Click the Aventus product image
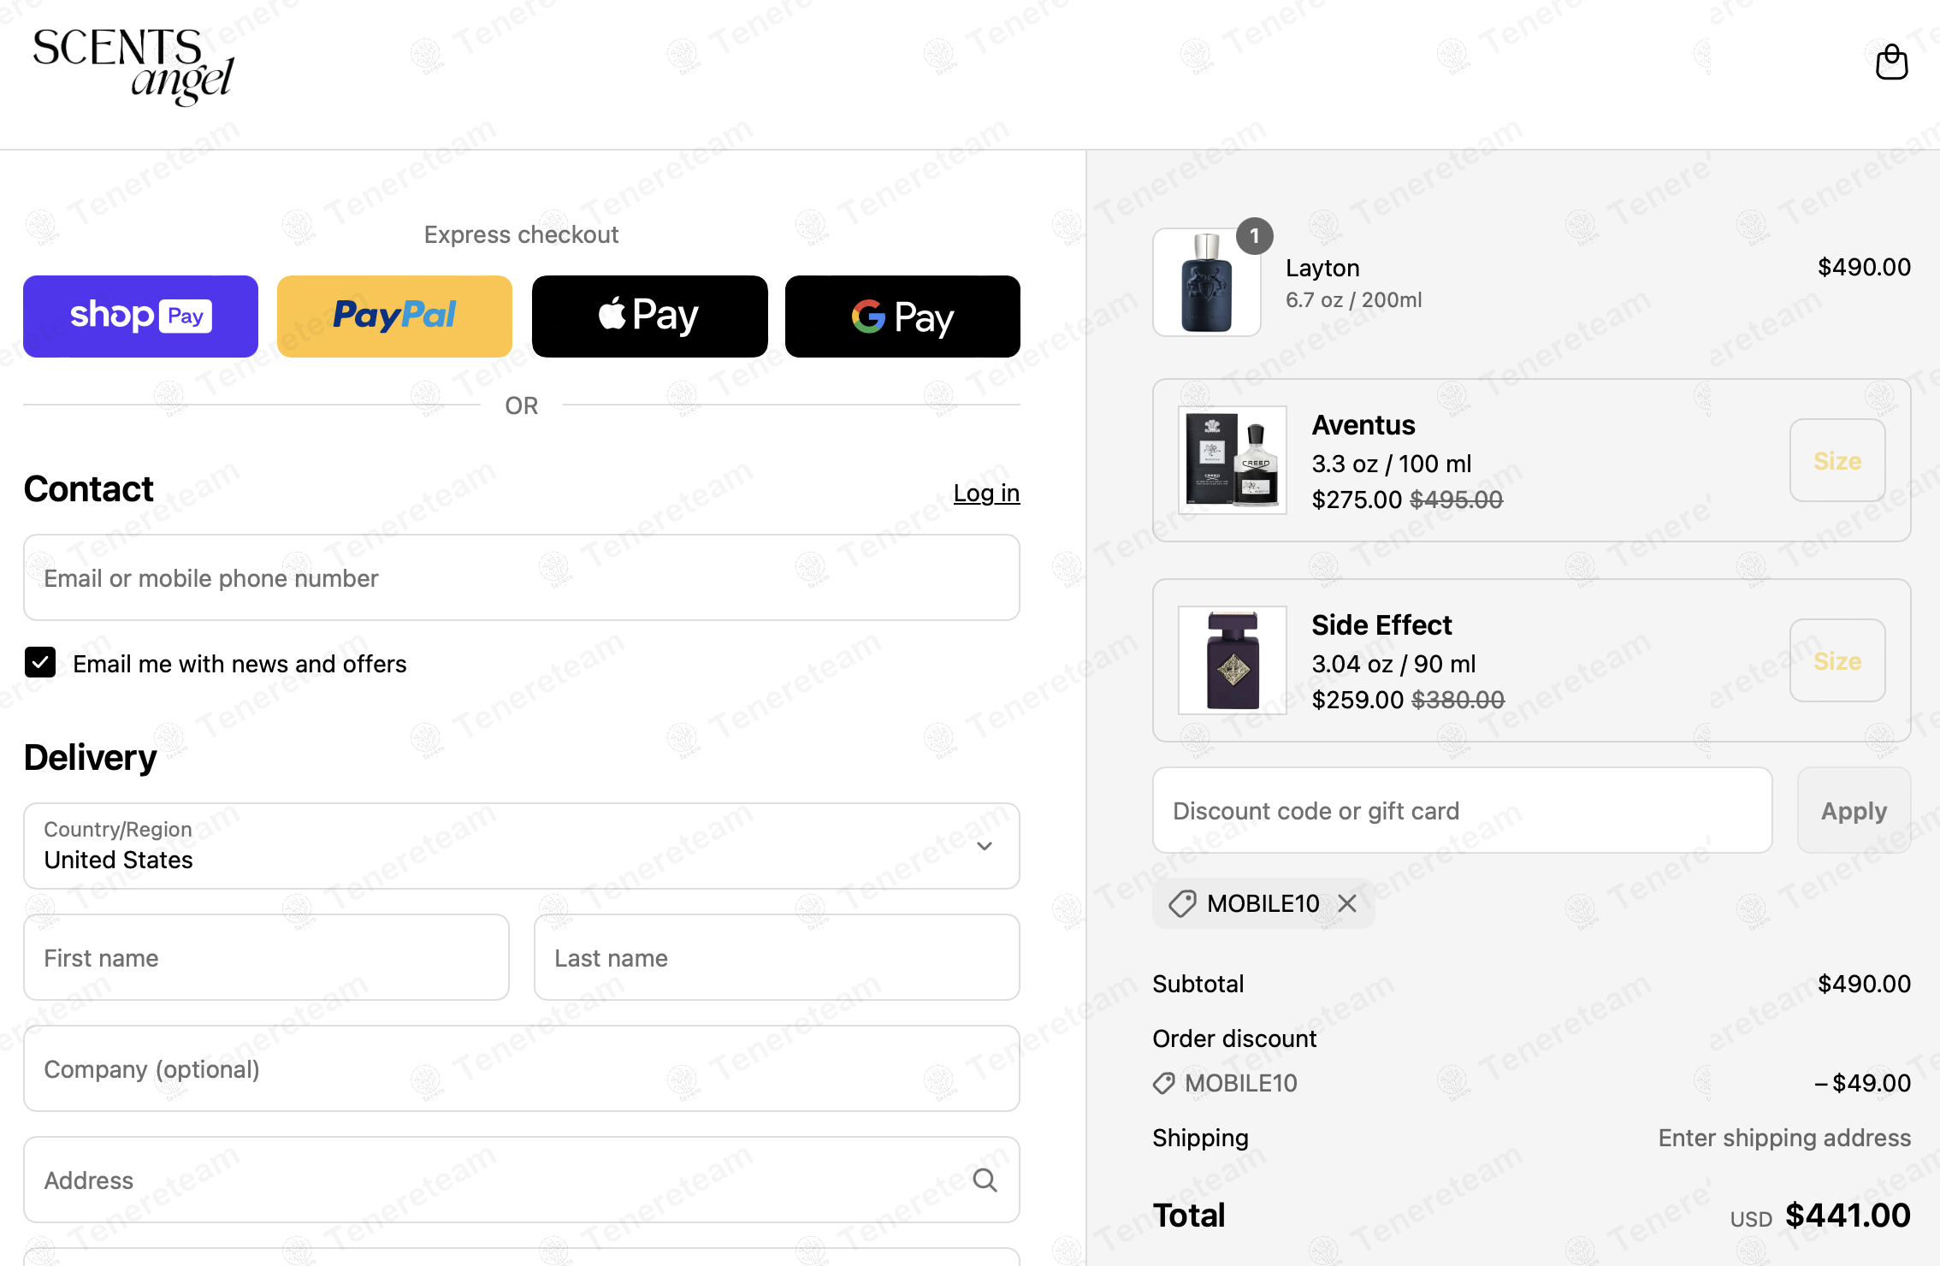This screenshot has height=1266, width=1940. point(1232,460)
